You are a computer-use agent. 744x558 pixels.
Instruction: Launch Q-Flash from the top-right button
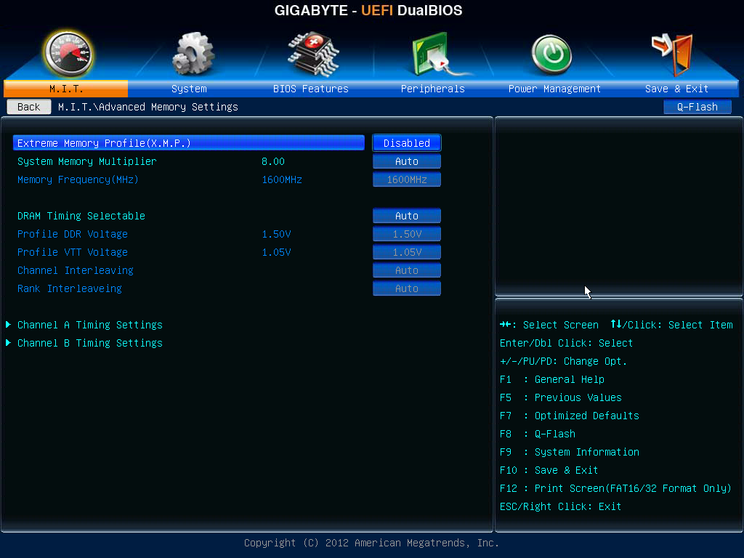[697, 107]
